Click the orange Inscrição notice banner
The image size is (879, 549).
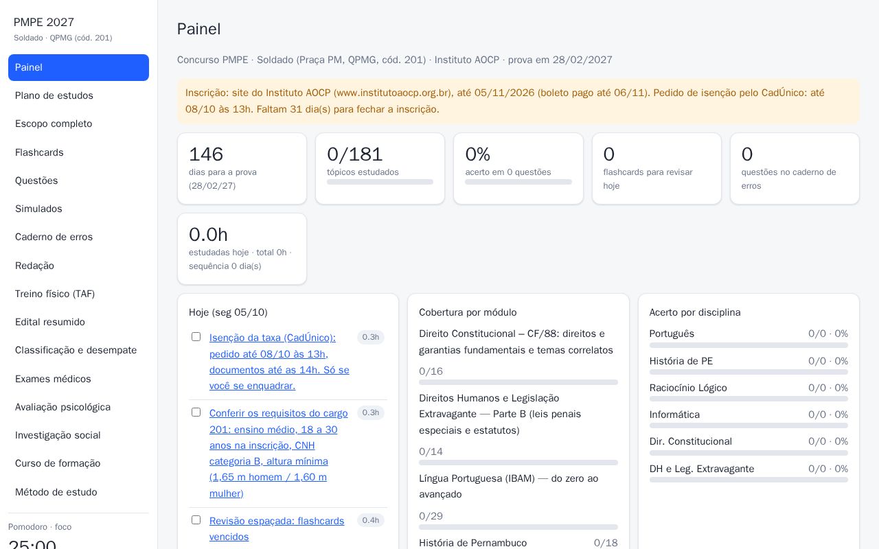[518, 101]
